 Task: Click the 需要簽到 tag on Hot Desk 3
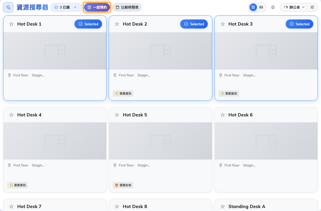229,94
